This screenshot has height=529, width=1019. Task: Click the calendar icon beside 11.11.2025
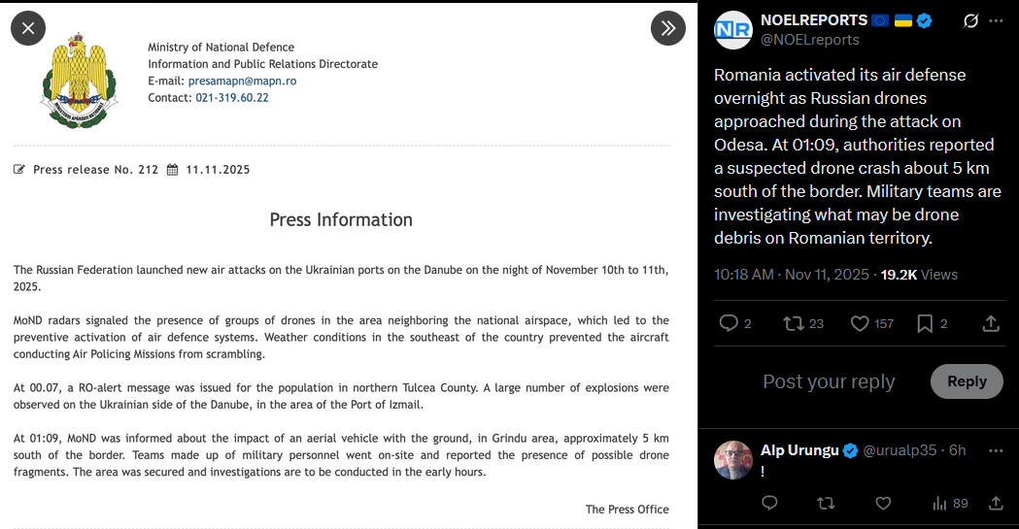(172, 170)
